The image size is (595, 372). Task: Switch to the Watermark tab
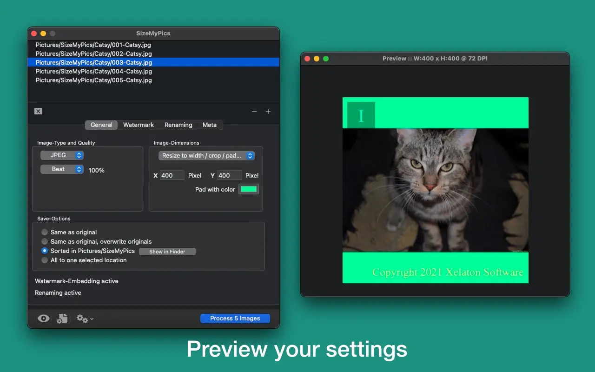(x=139, y=125)
